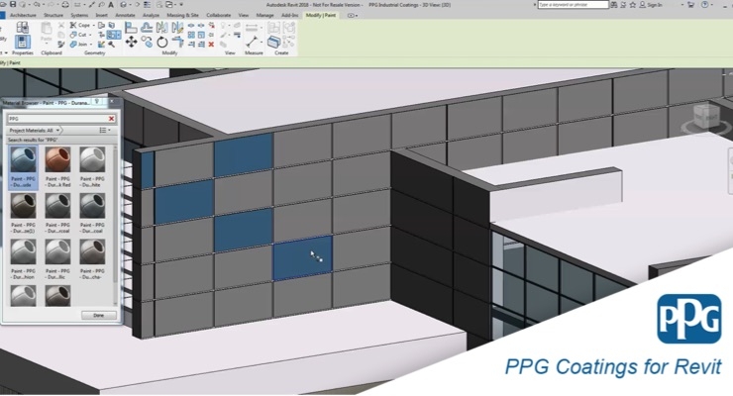
Task: Open the material list view options dropdown
Action: pyautogui.click(x=105, y=131)
